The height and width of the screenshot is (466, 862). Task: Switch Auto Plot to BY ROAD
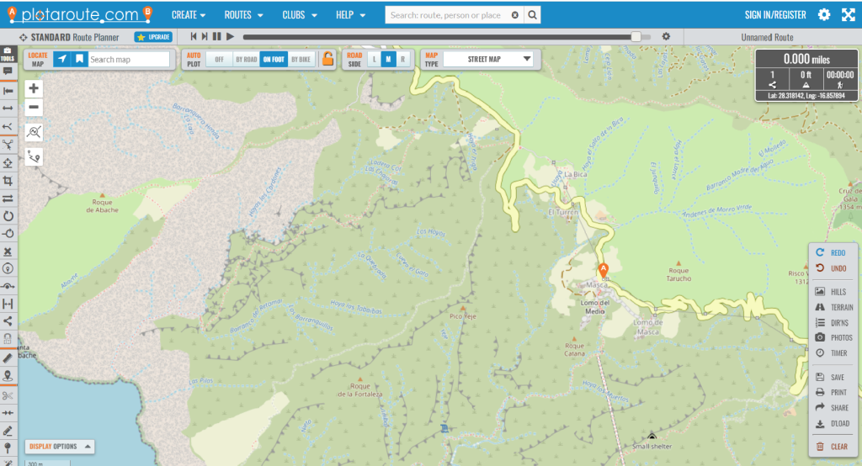coord(246,60)
